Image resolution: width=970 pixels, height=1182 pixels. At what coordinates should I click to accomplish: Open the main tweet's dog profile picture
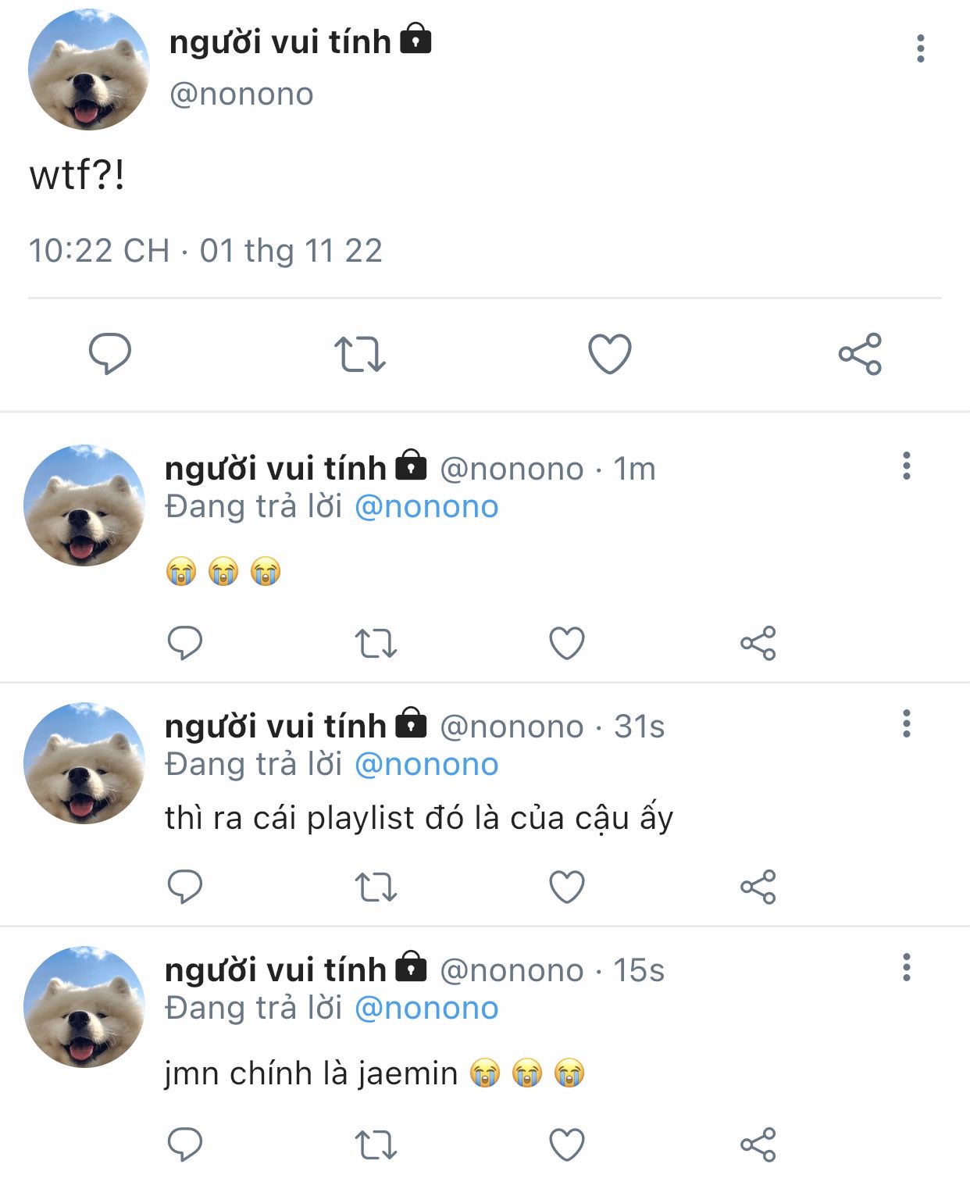point(88,70)
